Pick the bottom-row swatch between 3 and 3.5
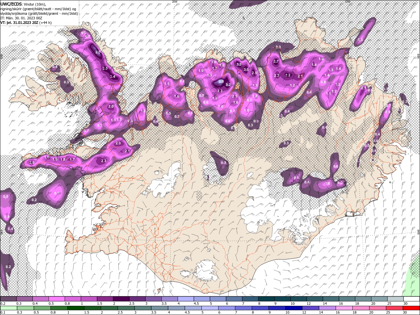This screenshot has height=315, width=420. (143, 308)
